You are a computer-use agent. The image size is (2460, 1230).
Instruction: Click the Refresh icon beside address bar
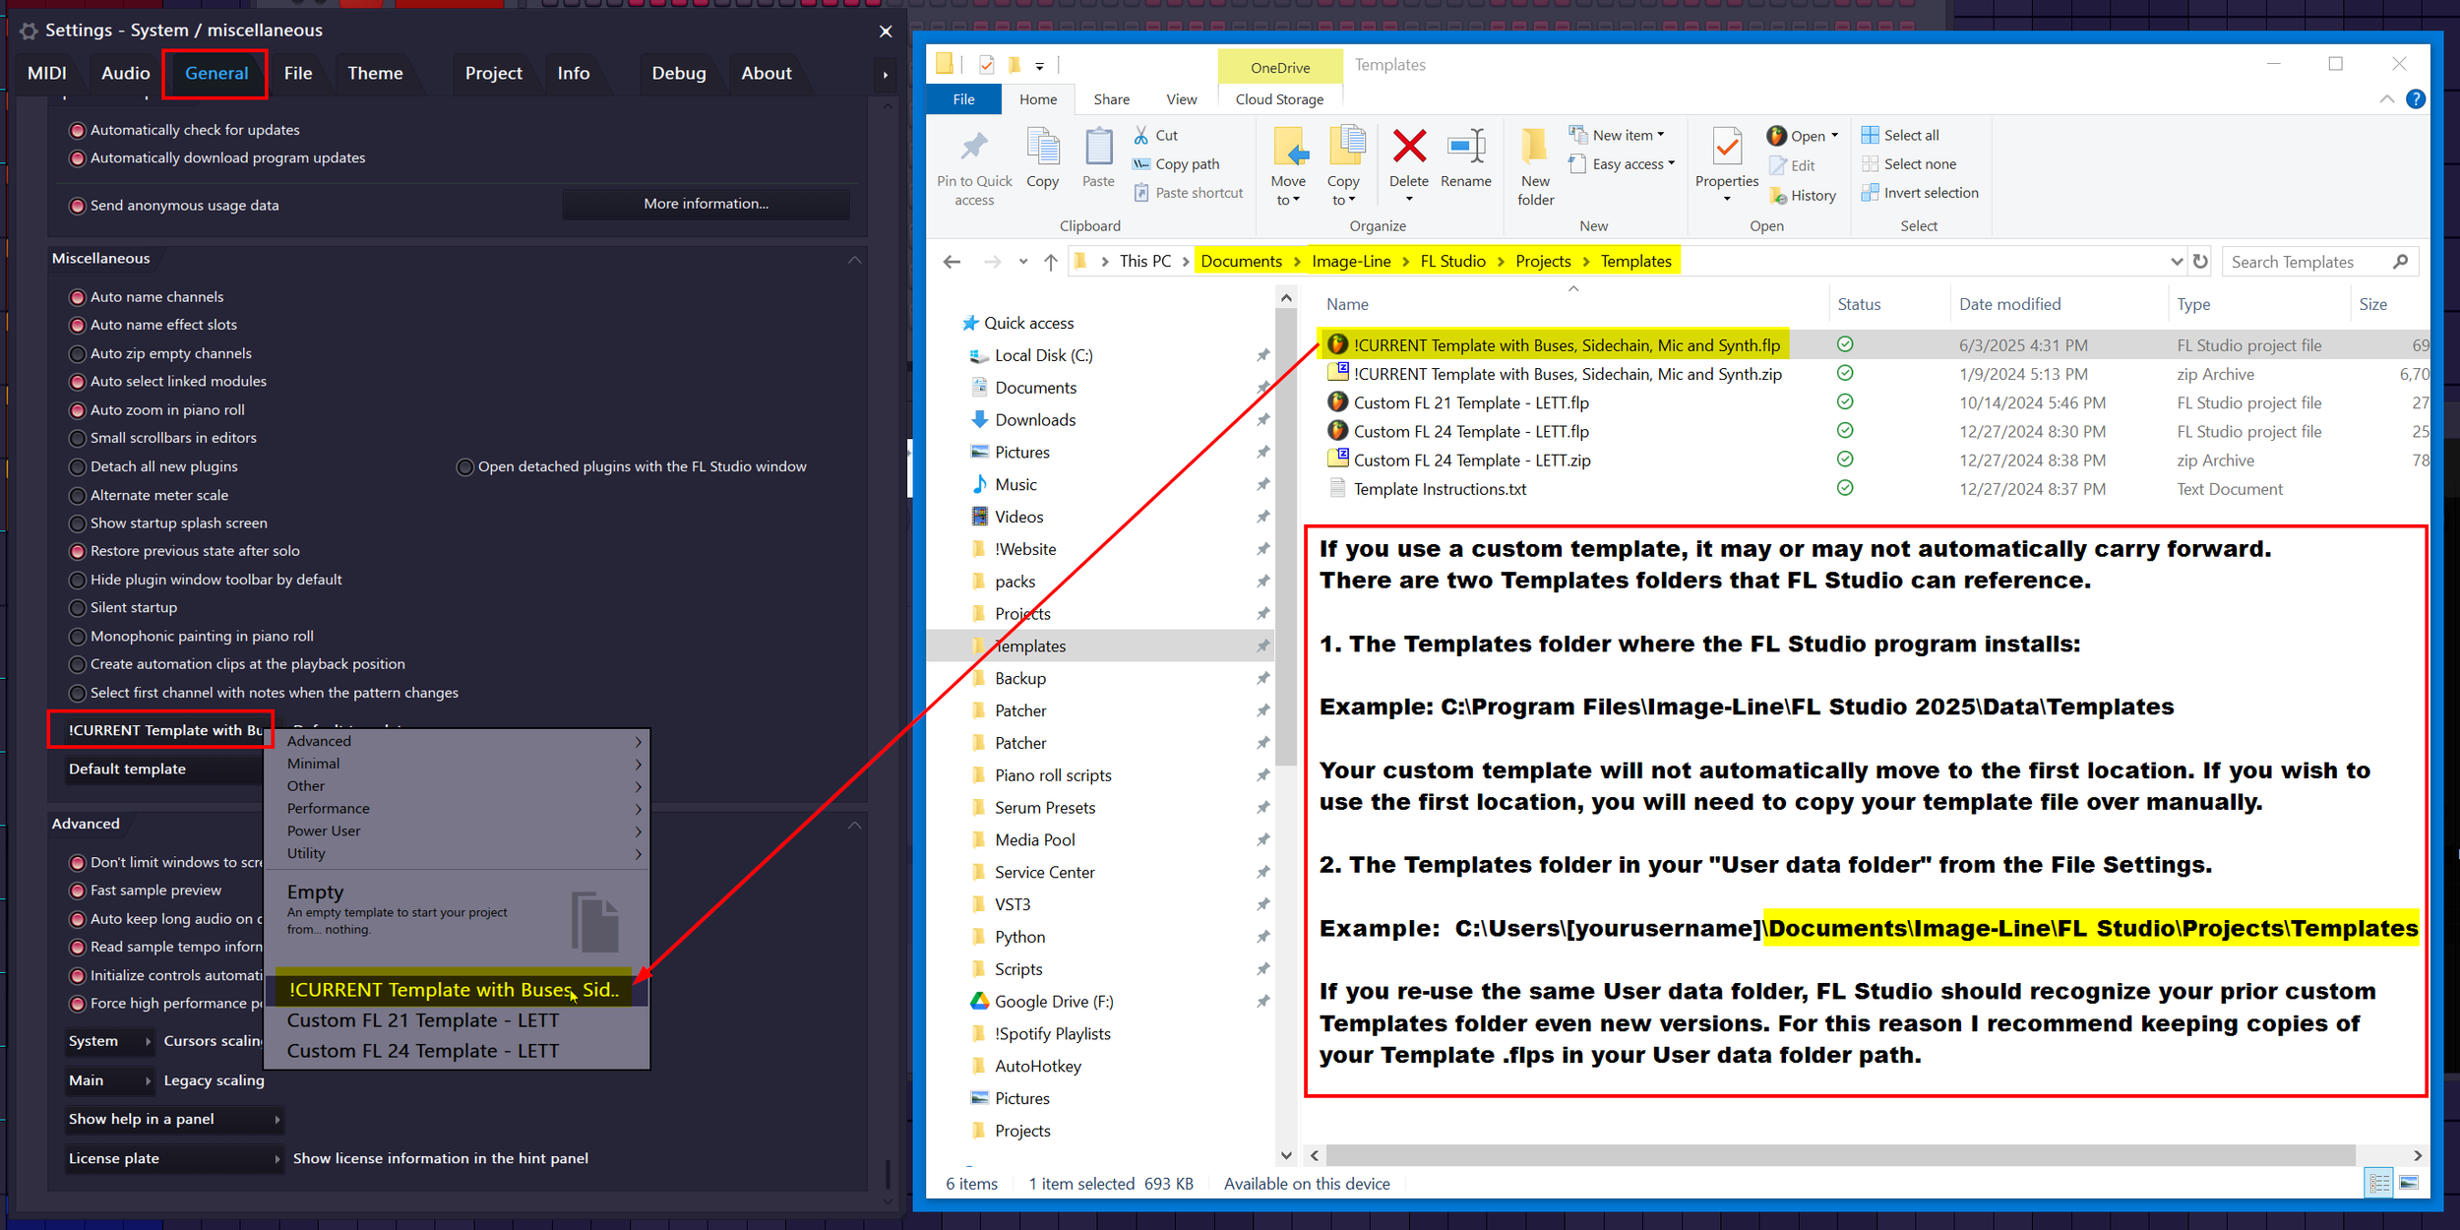[2201, 262]
